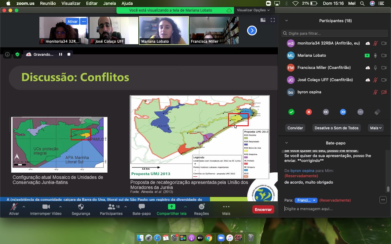Toggle muted microphone for byron ospina row
391x244 pixels.
[x=375, y=92]
